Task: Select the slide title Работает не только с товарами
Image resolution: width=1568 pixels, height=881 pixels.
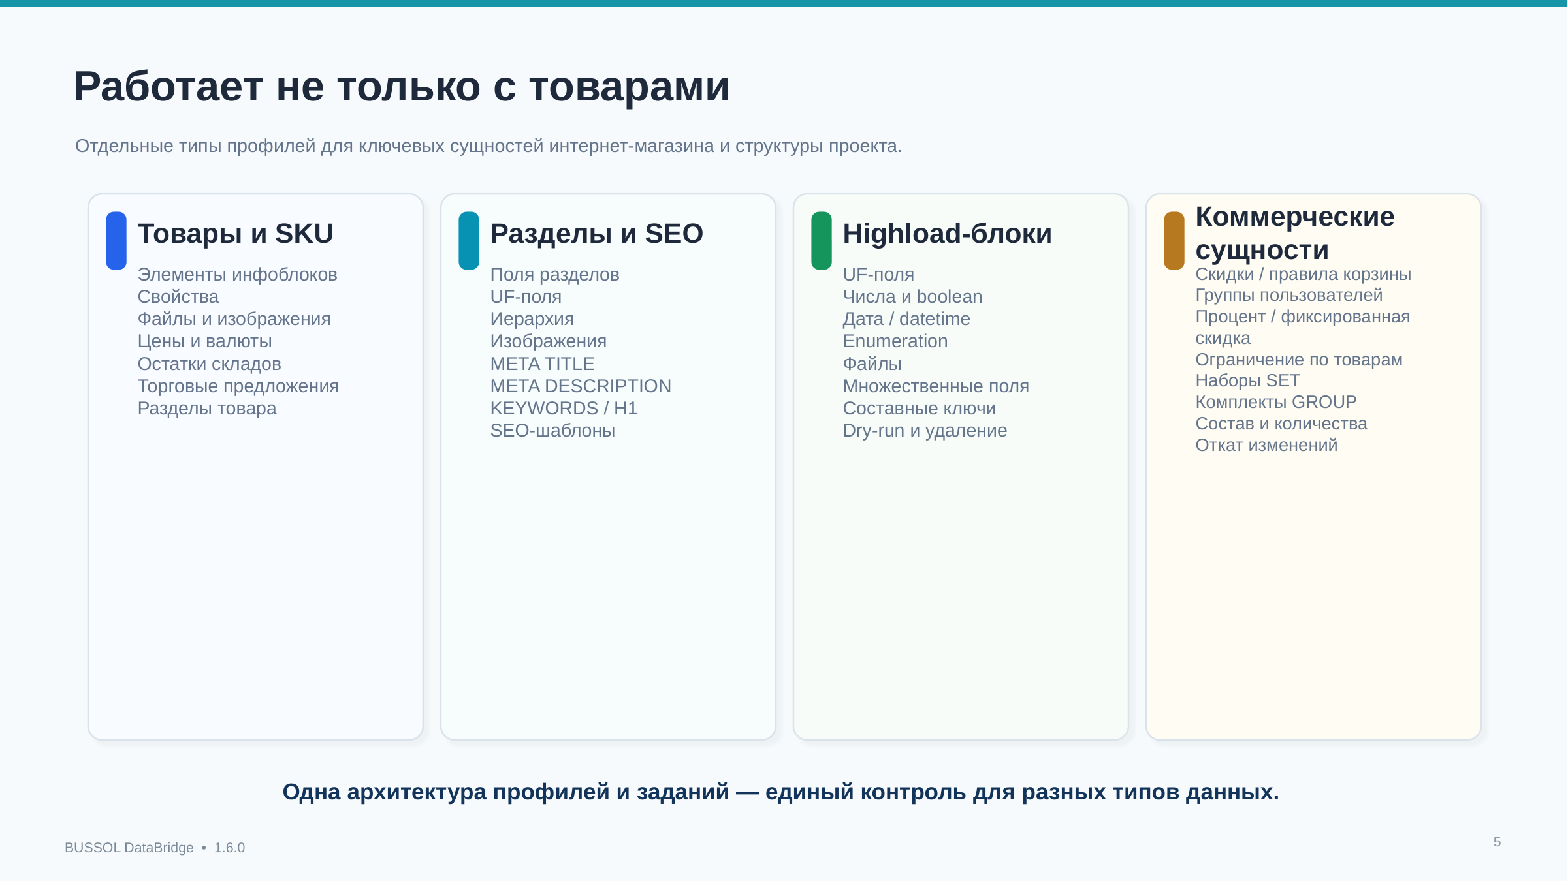Action: (x=401, y=86)
